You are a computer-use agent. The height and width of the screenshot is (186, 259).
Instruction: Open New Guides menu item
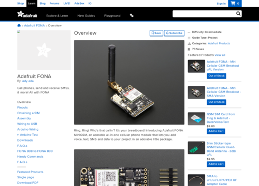pos(86,16)
